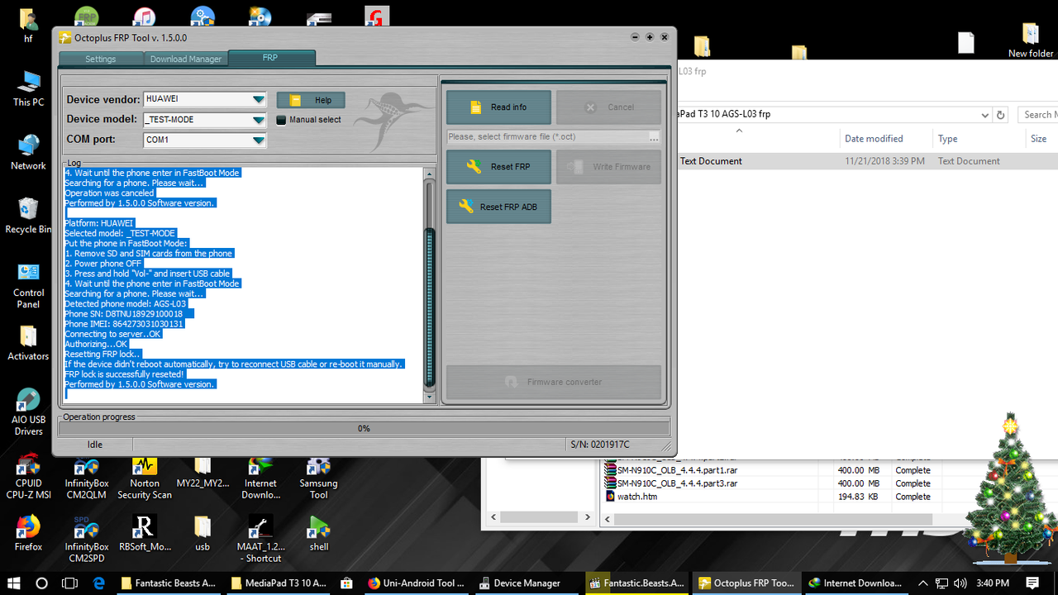The width and height of the screenshot is (1058, 595).
Task: Click Reset FRP ADB button
Action: click(499, 207)
